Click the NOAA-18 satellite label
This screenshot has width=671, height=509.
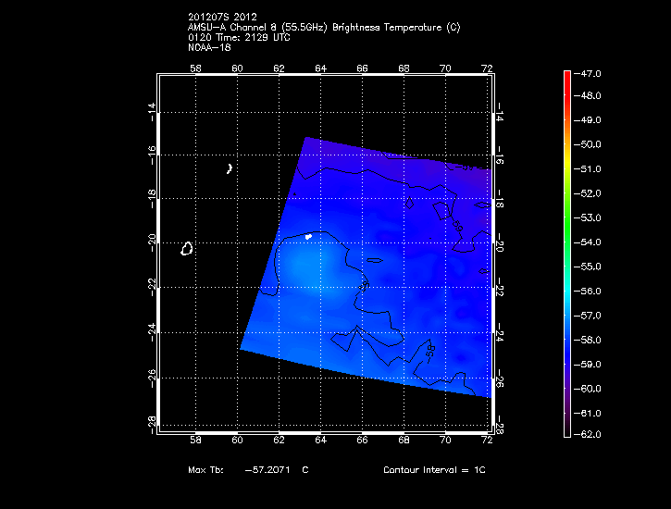click(208, 47)
